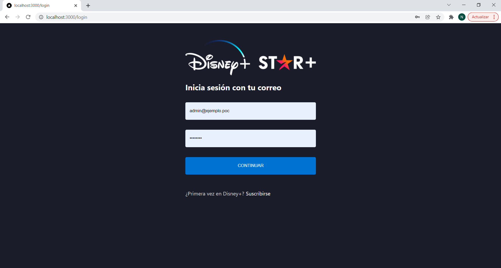501x268 pixels.
Task: Select the admin@ejemplo.poc email field
Action: point(250,111)
